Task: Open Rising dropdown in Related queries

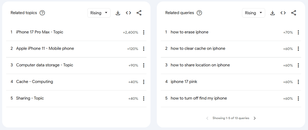Action: click(253, 13)
